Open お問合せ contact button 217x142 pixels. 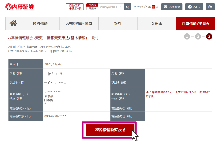click(172, 7)
